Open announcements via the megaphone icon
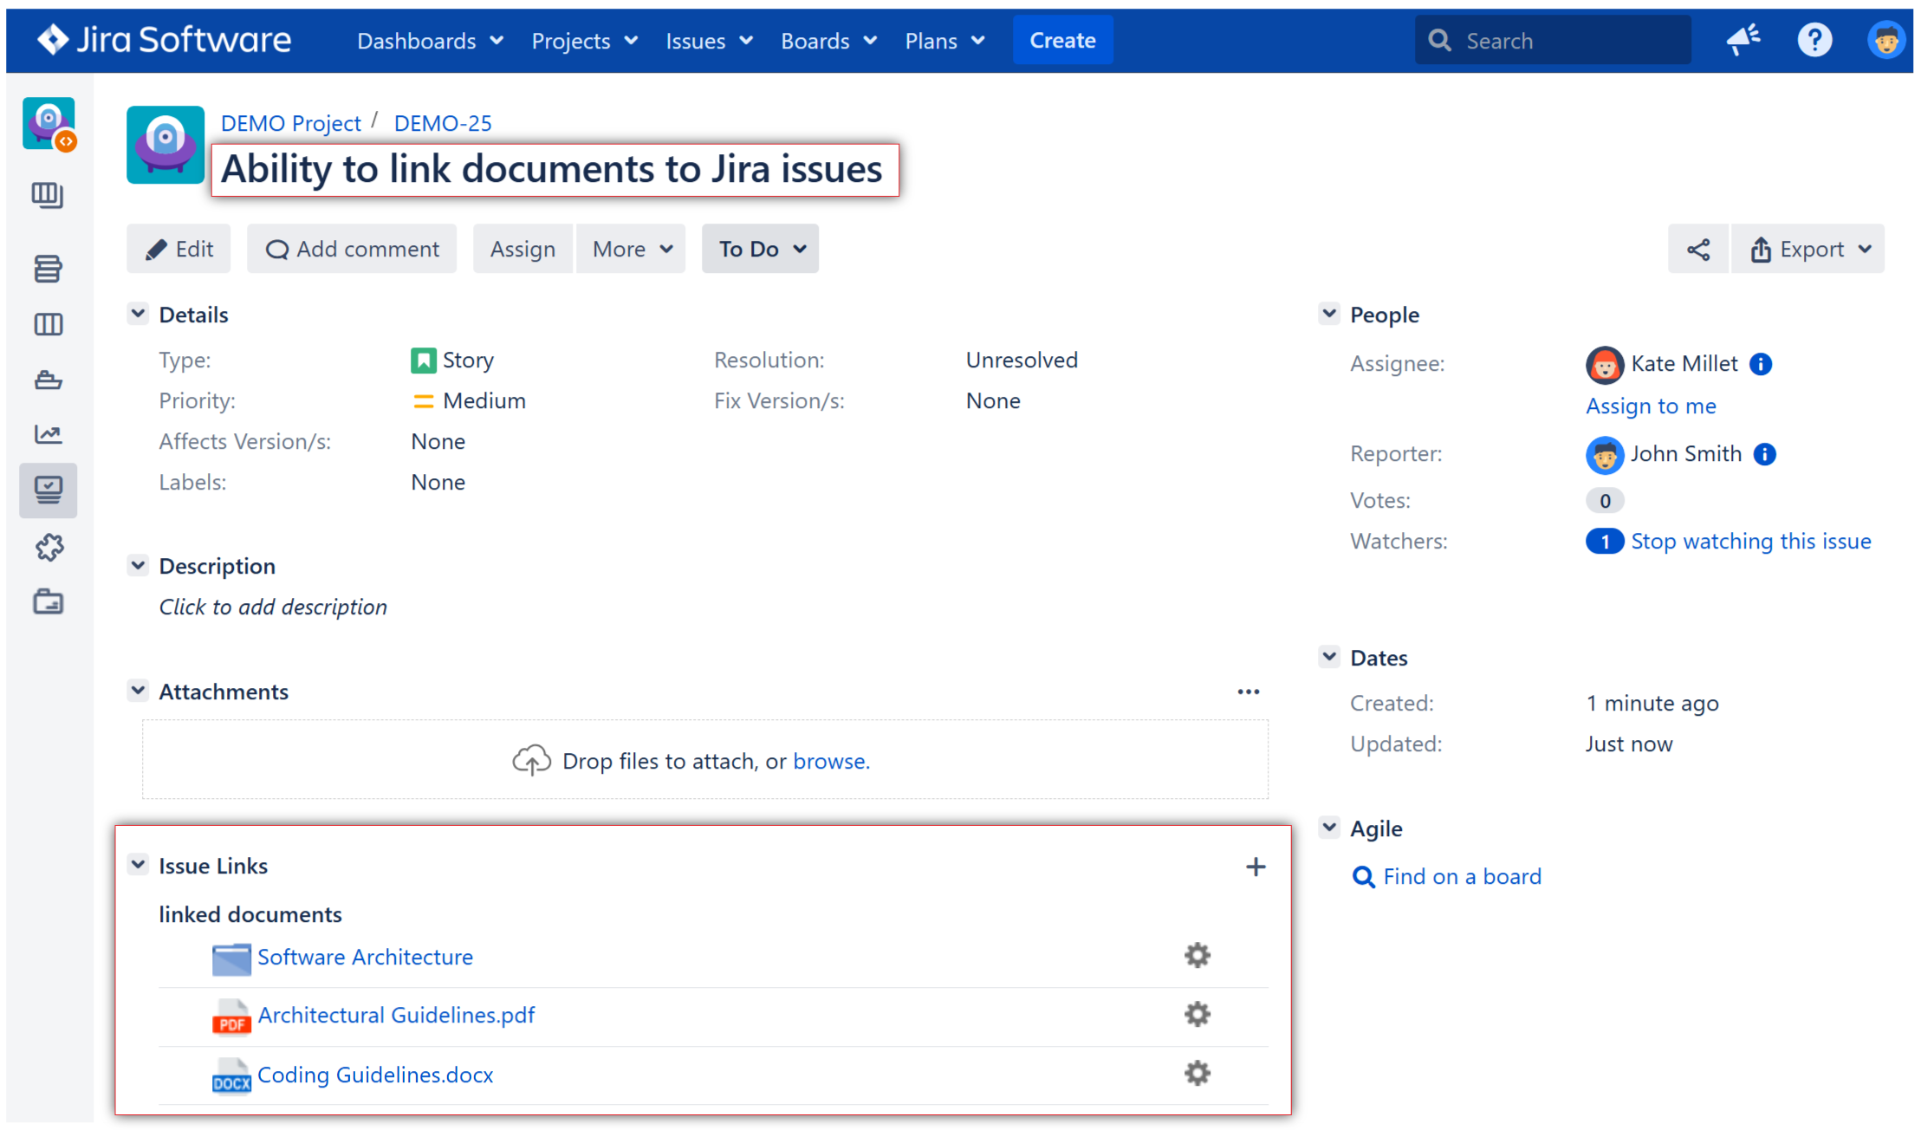The height and width of the screenshot is (1130, 1921). pos(1744,39)
